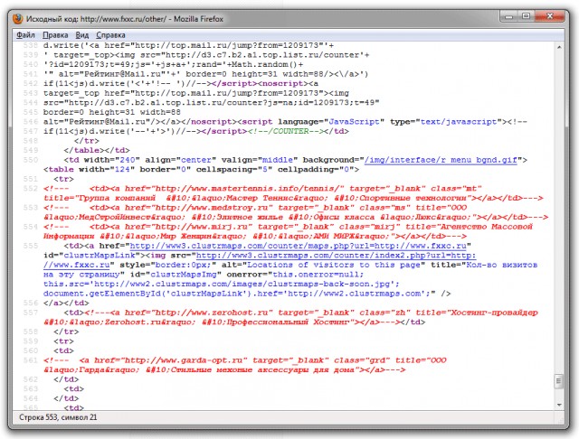579x439 pixels.
Task: Open the Вид menu
Action: [82, 35]
